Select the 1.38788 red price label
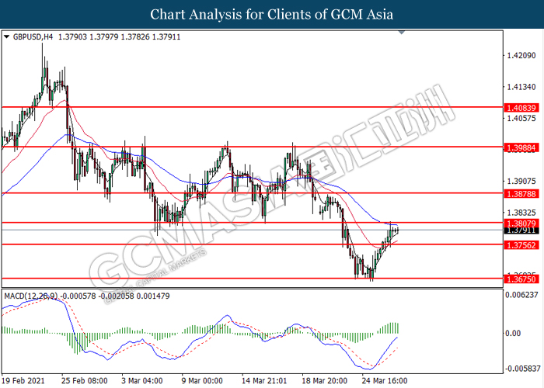Image resolution: width=544 pixels, height=388 pixels. click(x=521, y=194)
